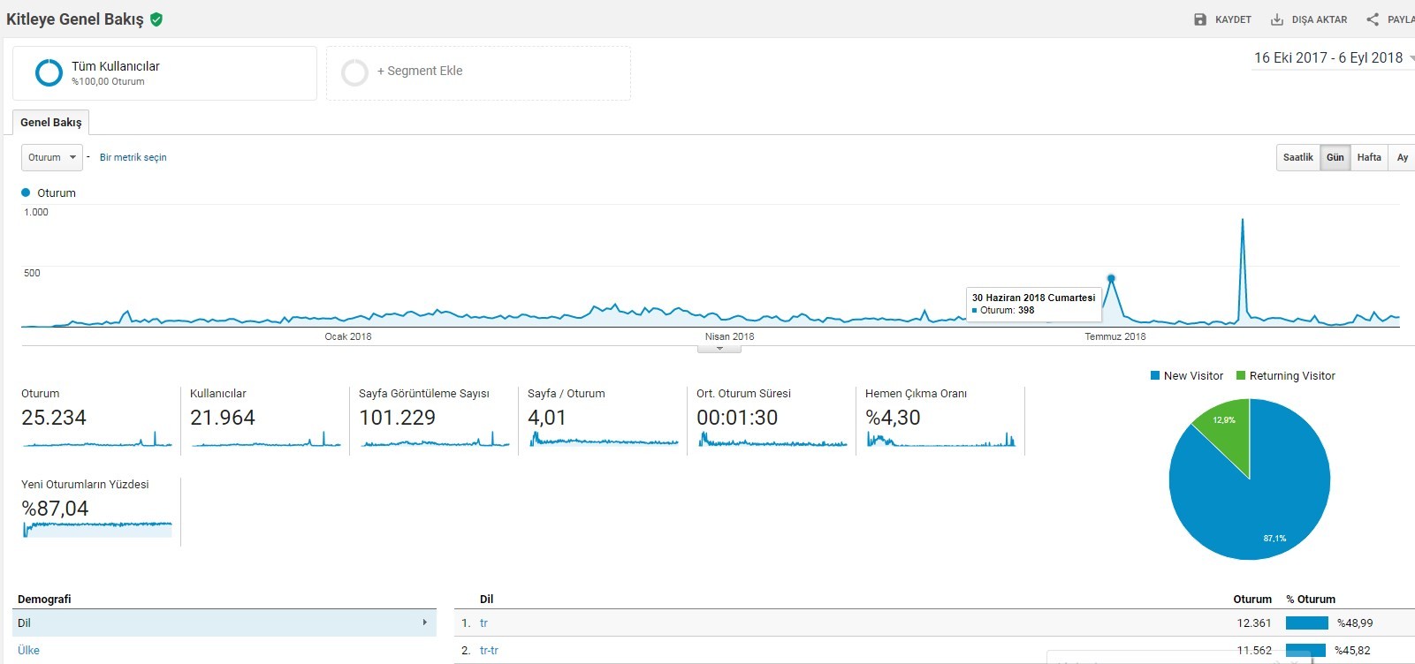Collapse the chart using arrow below timeline
This screenshot has height=664, width=1415.
point(719,349)
